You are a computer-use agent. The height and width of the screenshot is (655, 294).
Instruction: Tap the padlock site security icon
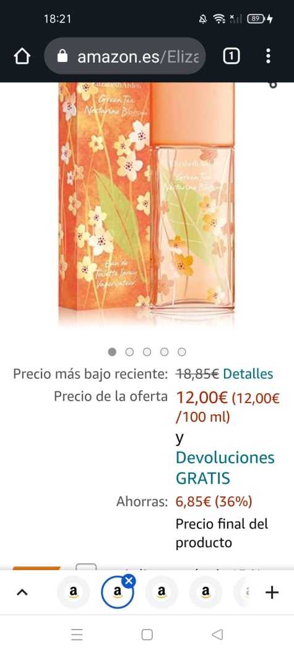click(62, 56)
